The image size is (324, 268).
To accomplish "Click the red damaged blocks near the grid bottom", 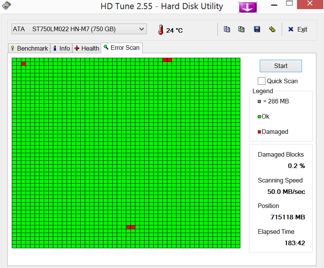I will click(x=130, y=227).
